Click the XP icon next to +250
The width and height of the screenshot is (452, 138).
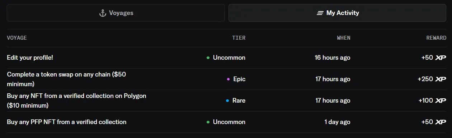point(441,79)
